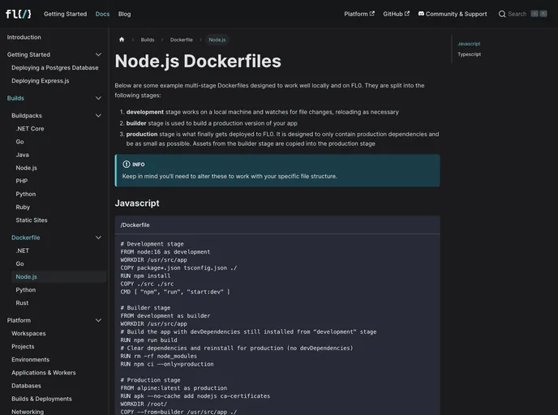Open the Platform external link
This screenshot has width=558, height=415.
click(358, 14)
